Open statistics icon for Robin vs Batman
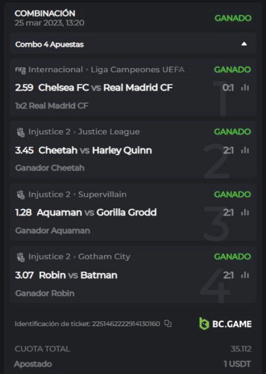Viewport: 266px width, 374px height. click(245, 275)
